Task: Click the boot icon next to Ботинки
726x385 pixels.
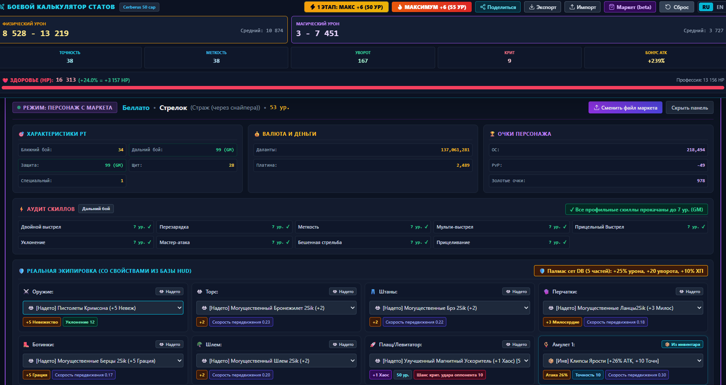Action: 26,345
